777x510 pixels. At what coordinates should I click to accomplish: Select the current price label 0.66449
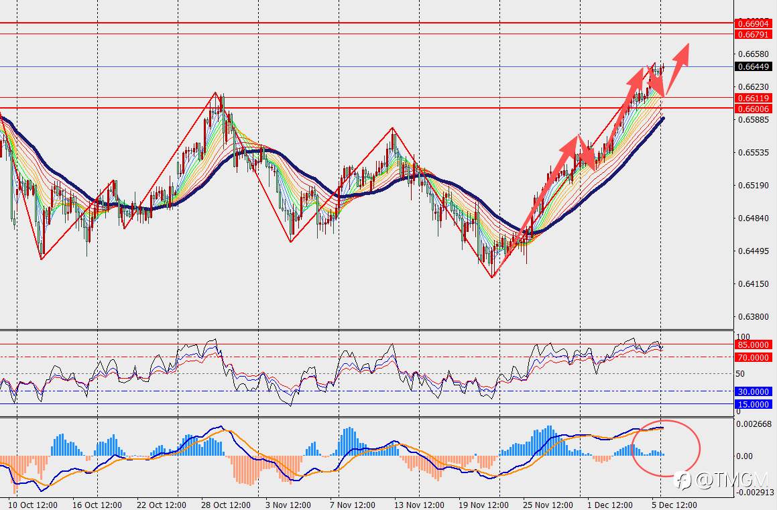[x=754, y=67]
